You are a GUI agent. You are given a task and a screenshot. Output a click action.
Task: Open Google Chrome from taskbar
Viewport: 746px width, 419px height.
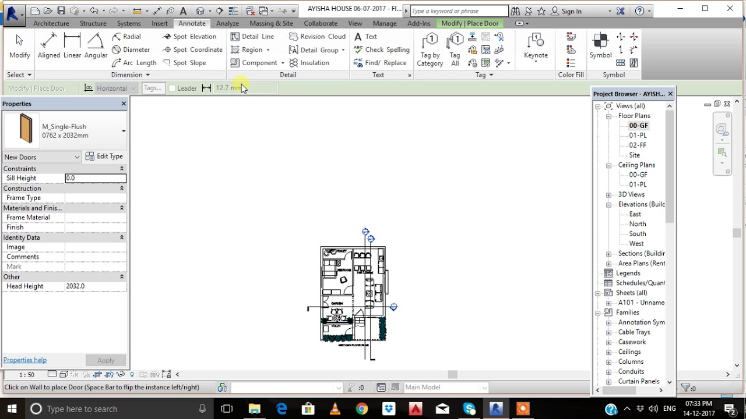click(362, 409)
